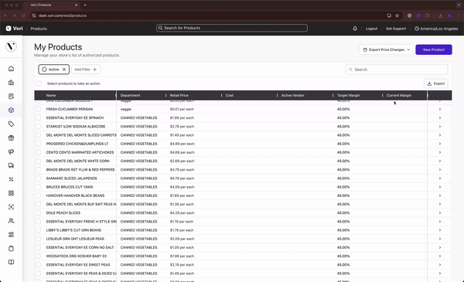This screenshot has width=464, height=282.
Task: Open the price tag sidebar icon
Action: click(x=11, y=124)
